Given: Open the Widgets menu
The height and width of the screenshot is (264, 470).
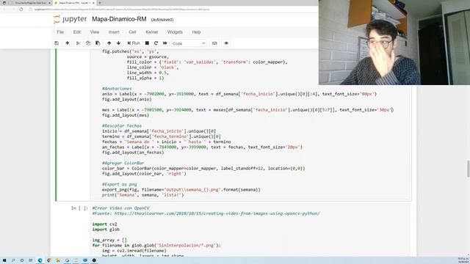Looking at the screenshot, I should (x=175, y=32).
